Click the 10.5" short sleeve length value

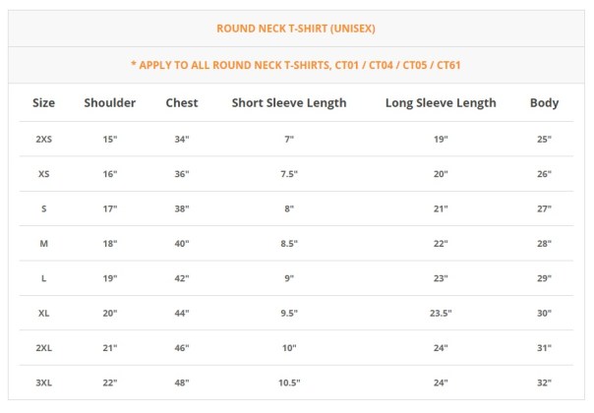[x=289, y=383]
